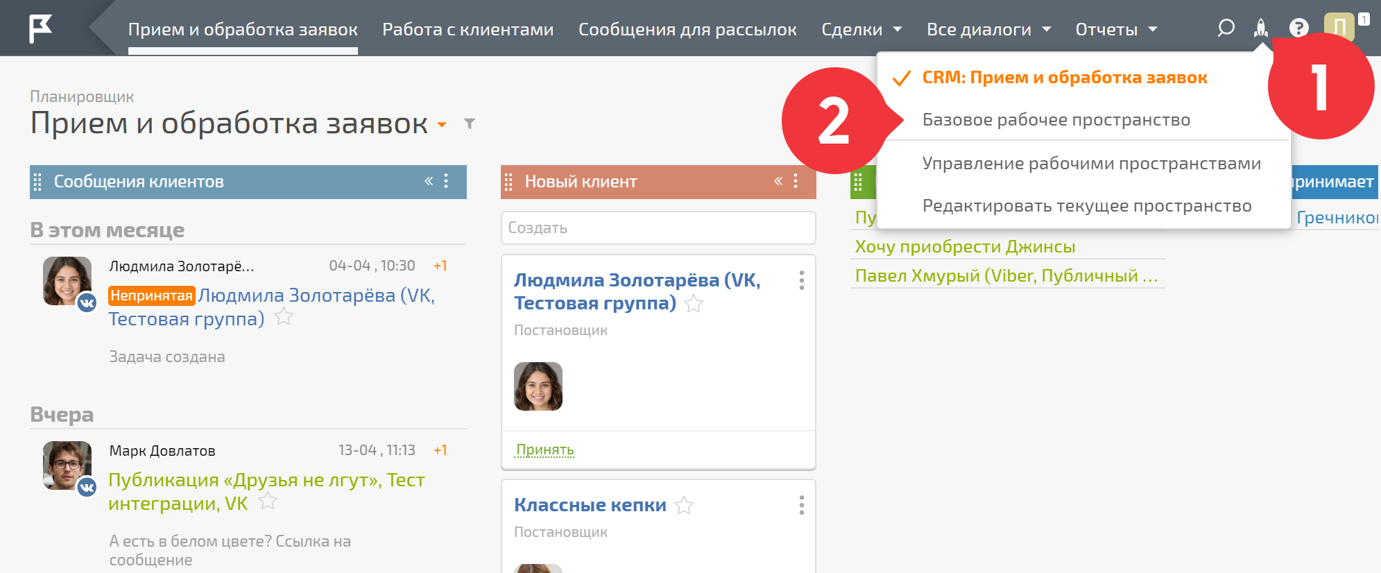Image resolution: width=1381 pixels, height=573 pixels.
Task: Click the Создать input field
Action: pos(658,228)
